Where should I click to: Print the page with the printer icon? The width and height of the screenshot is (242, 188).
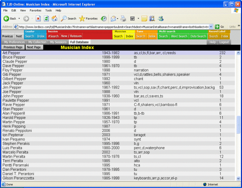tap(123, 19)
